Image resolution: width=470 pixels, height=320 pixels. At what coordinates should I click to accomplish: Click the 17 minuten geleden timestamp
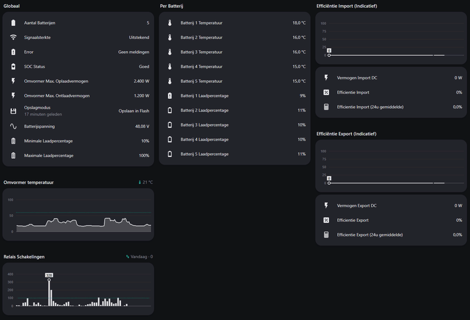tap(43, 114)
